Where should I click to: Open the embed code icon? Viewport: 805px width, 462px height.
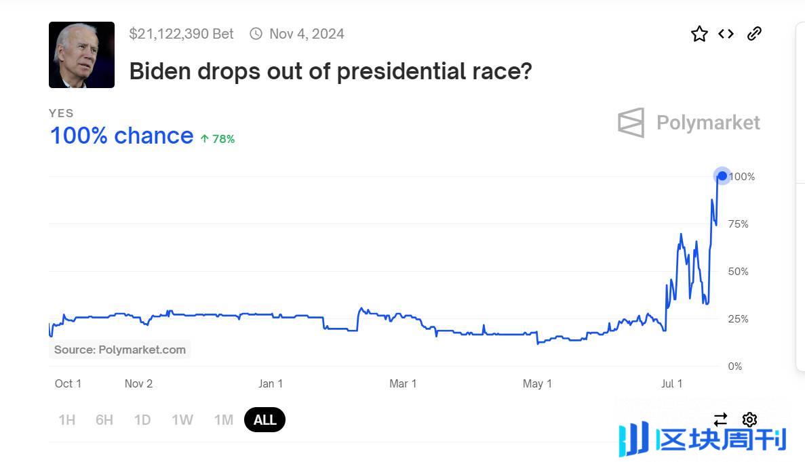pos(726,34)
